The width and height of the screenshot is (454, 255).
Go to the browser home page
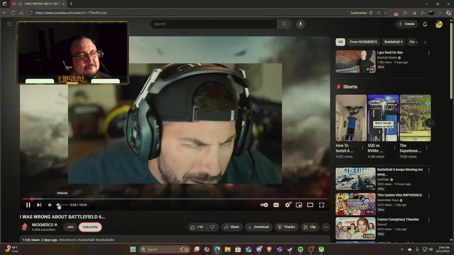(x=22, y=13)
